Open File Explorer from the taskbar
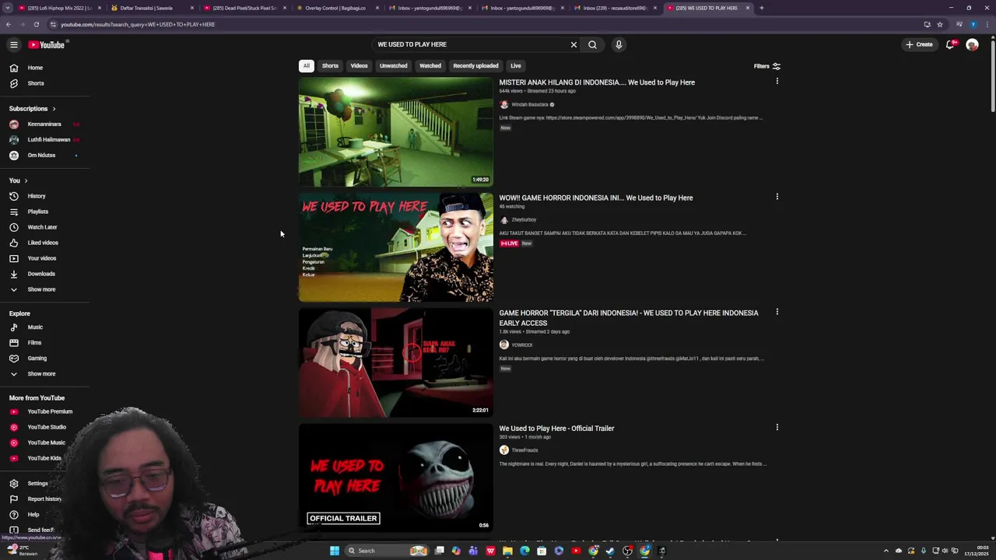The width and height of the screenshot is (996, 560). tap(507, 551)
